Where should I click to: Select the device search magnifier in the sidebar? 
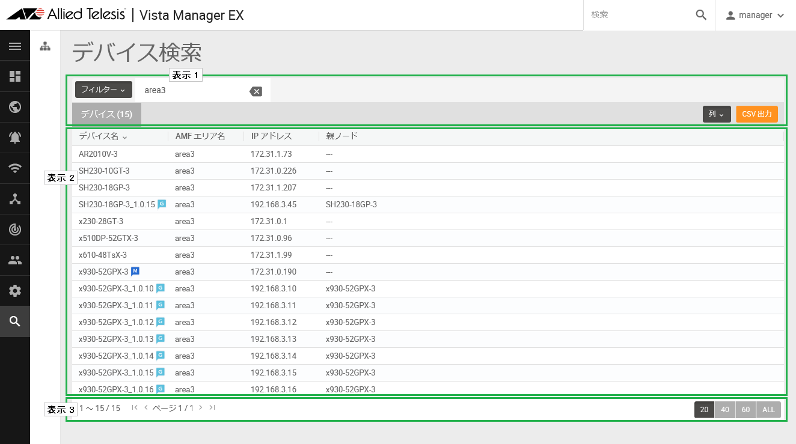[x=15, y=321]
